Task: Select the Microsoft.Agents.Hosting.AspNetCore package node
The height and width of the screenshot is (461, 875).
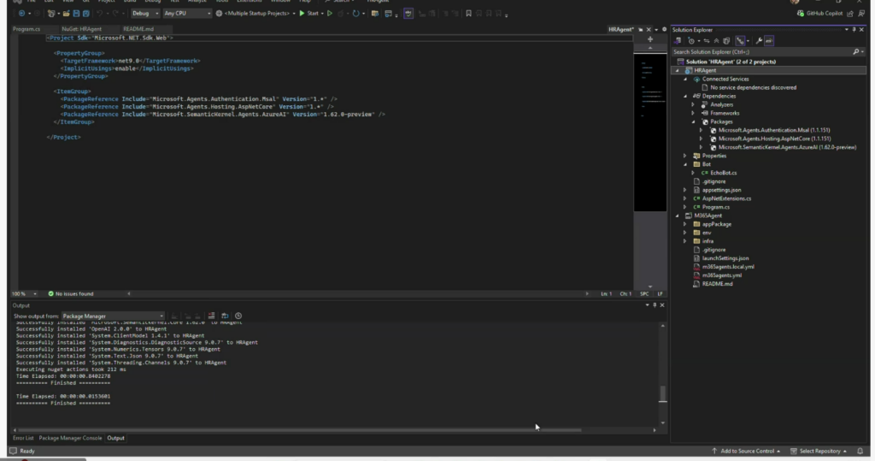Action: point(774,139)
